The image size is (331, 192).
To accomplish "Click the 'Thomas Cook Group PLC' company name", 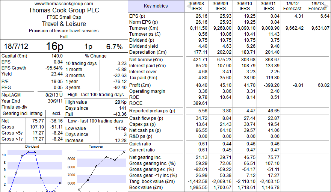I will tap(64, 11).
